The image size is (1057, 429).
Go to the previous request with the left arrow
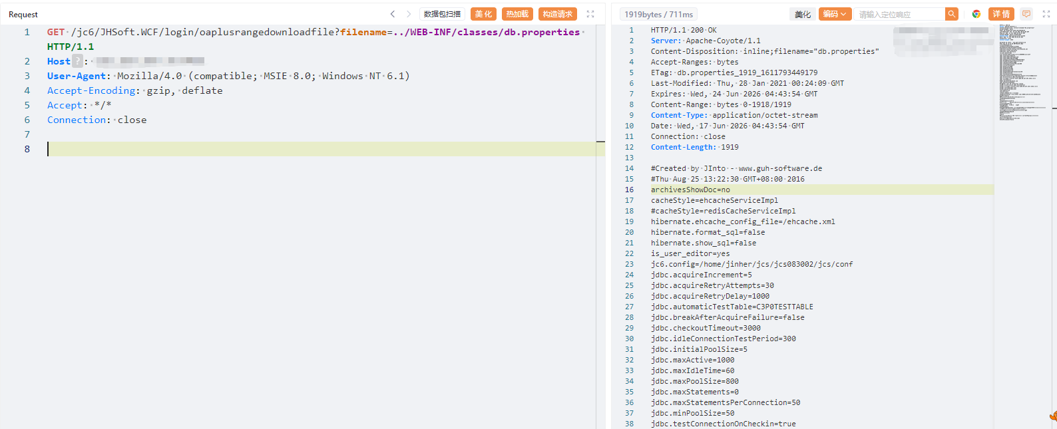click(x=393, y=14)
